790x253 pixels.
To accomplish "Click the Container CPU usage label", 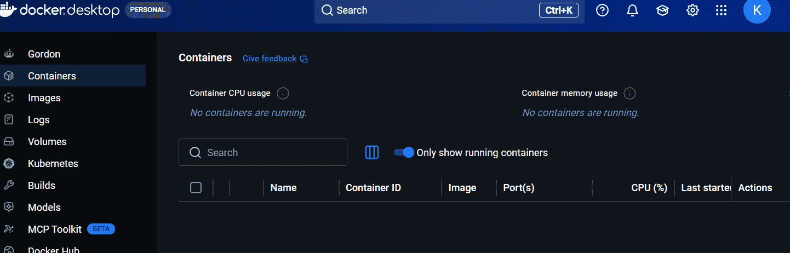I will (x=230, y=93).
